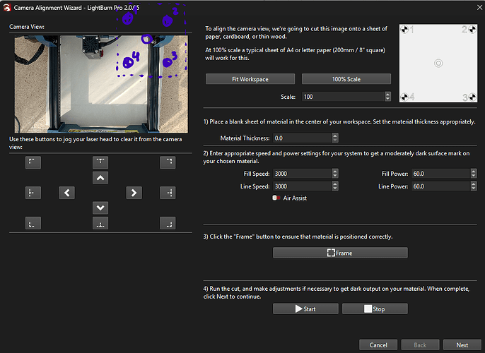Click the Fit Workspace button
The image size is (485, 353).
pyautogui.click(x=250, y=79)
